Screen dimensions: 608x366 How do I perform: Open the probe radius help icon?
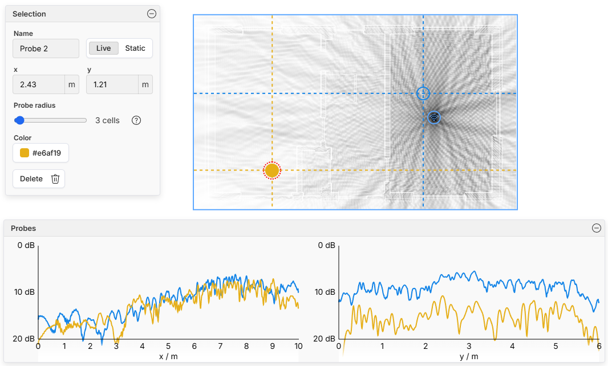(136, 120)
